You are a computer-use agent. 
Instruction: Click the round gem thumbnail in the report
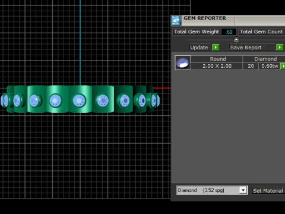pos(183,62)
